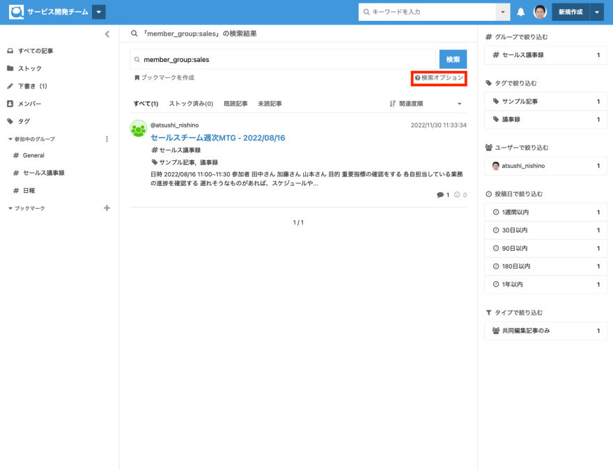Switch to すべて(1) tab
The height and width of the screenshot is (470, 613).
[x=146, y=104]
